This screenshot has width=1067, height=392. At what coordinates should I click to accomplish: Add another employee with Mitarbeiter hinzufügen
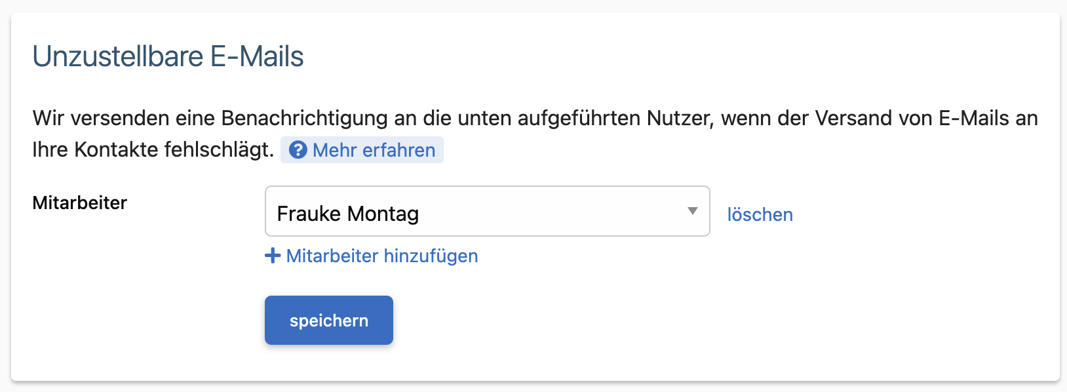[372, 256]
